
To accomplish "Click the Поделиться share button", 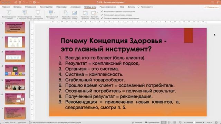I will coord(211,7).
